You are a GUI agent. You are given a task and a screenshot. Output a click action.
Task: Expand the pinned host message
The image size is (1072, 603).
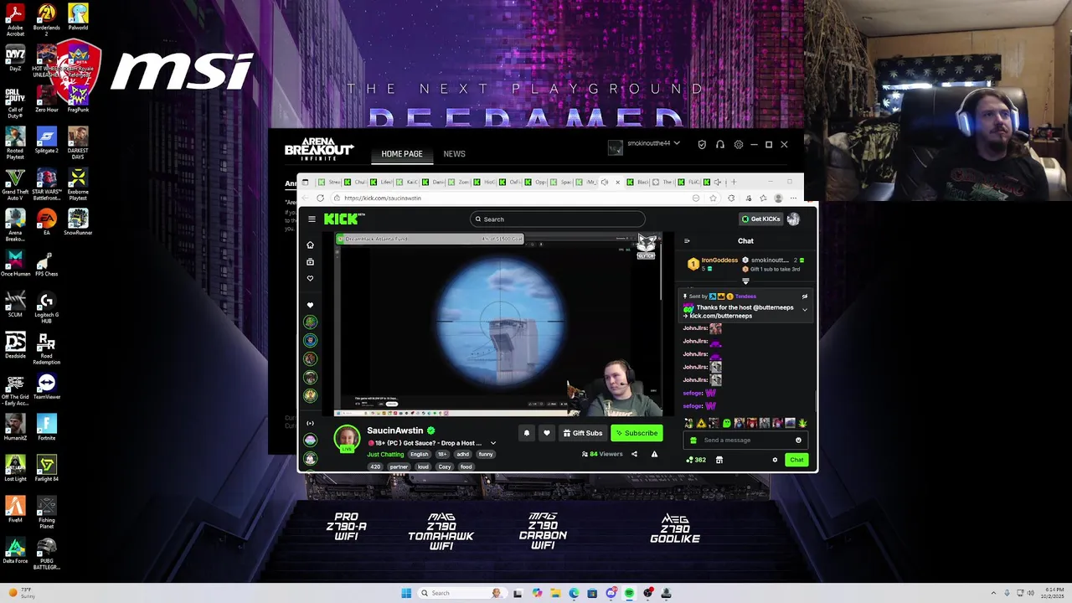(x=805, y=310)
